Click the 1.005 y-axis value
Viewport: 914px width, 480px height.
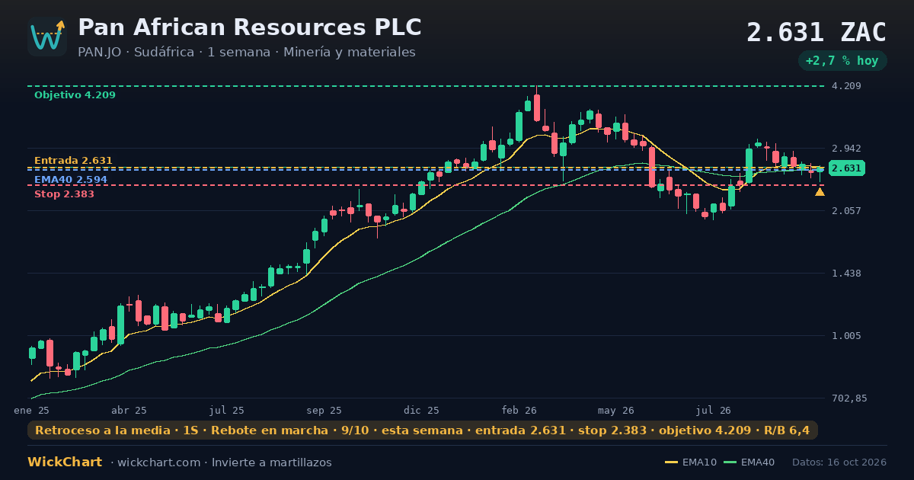point(847,336)
